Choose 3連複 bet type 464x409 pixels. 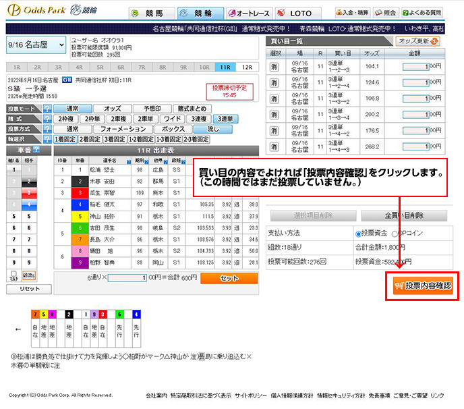click(198, 119)
